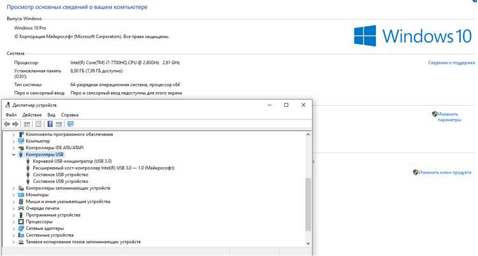Open the Properties toolbar icon
Viewport: 478px width, 256px height.
38,124
